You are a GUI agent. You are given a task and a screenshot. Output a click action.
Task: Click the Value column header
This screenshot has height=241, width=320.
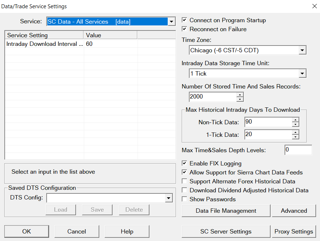110,35
